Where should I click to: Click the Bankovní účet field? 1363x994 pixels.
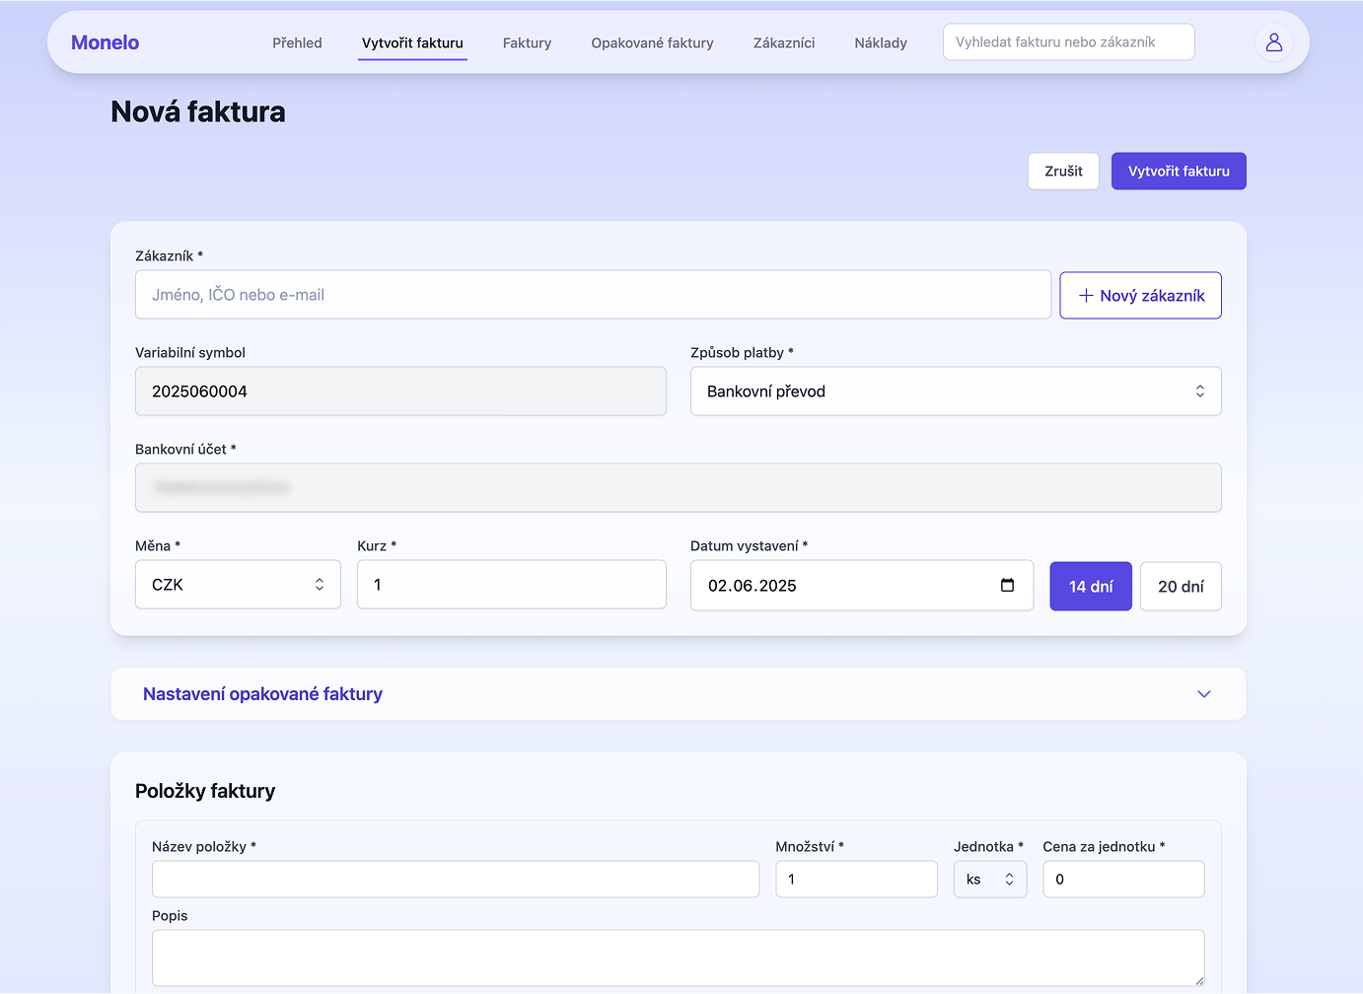pyautogui.click(x=679, y=488)
